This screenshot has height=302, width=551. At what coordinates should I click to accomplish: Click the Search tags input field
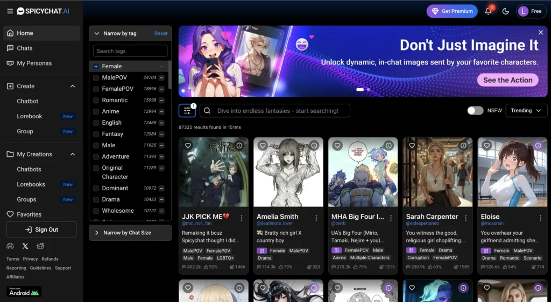click(130, 51)
